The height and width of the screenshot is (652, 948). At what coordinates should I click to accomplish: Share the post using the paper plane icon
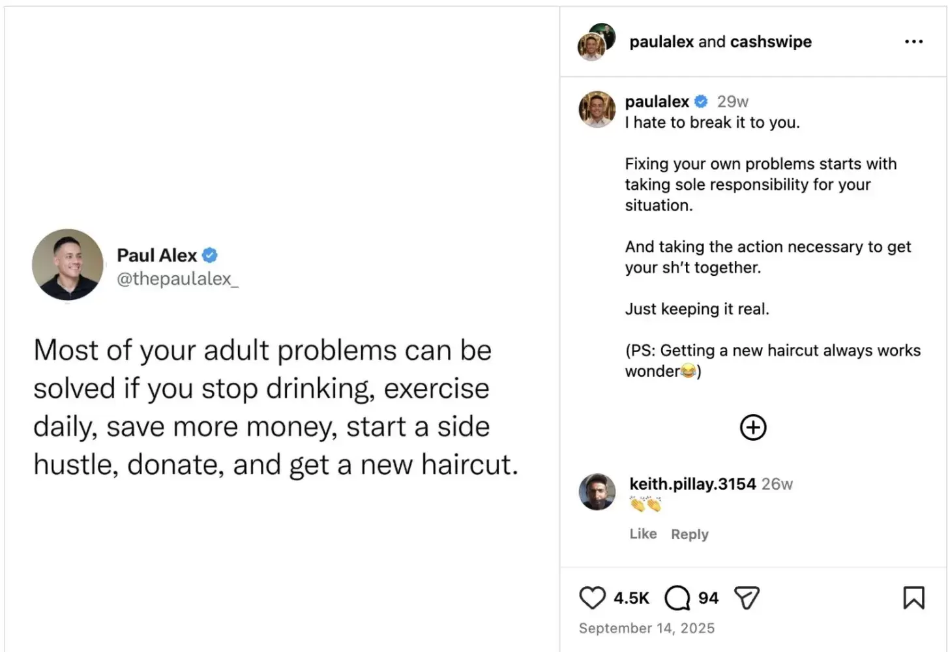[x=747, y=598]
